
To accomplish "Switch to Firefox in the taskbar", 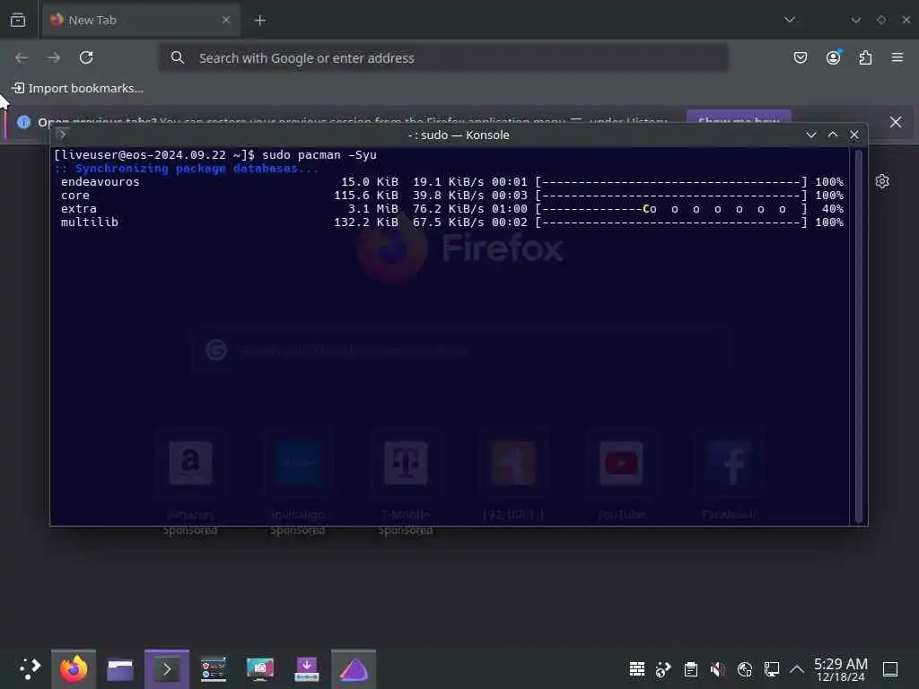I will pos(74,669).
